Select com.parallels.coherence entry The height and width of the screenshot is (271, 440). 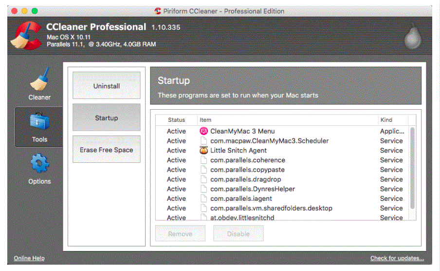(x=282, y=160)
